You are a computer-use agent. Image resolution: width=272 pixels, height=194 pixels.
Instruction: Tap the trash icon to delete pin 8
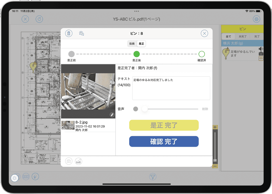click(x=69, y=33)
